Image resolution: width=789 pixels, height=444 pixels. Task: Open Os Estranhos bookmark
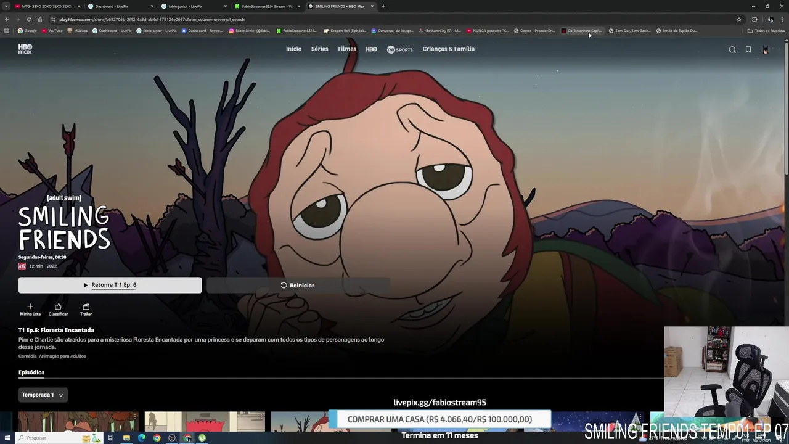[581, 31]
